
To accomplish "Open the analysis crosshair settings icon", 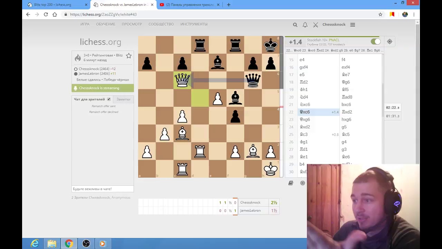I will (x=390, y=41).
